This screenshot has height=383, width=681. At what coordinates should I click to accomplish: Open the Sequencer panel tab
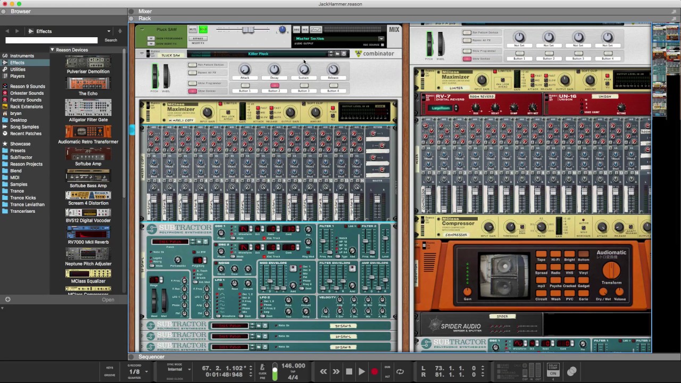point(151,357)
